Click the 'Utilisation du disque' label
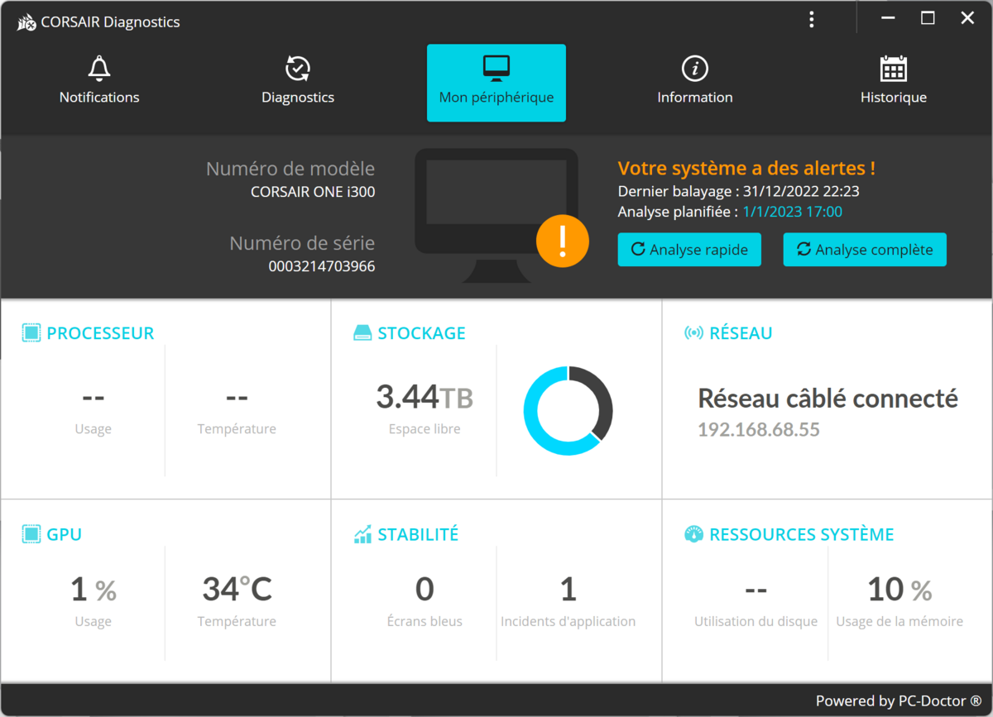 756,621
